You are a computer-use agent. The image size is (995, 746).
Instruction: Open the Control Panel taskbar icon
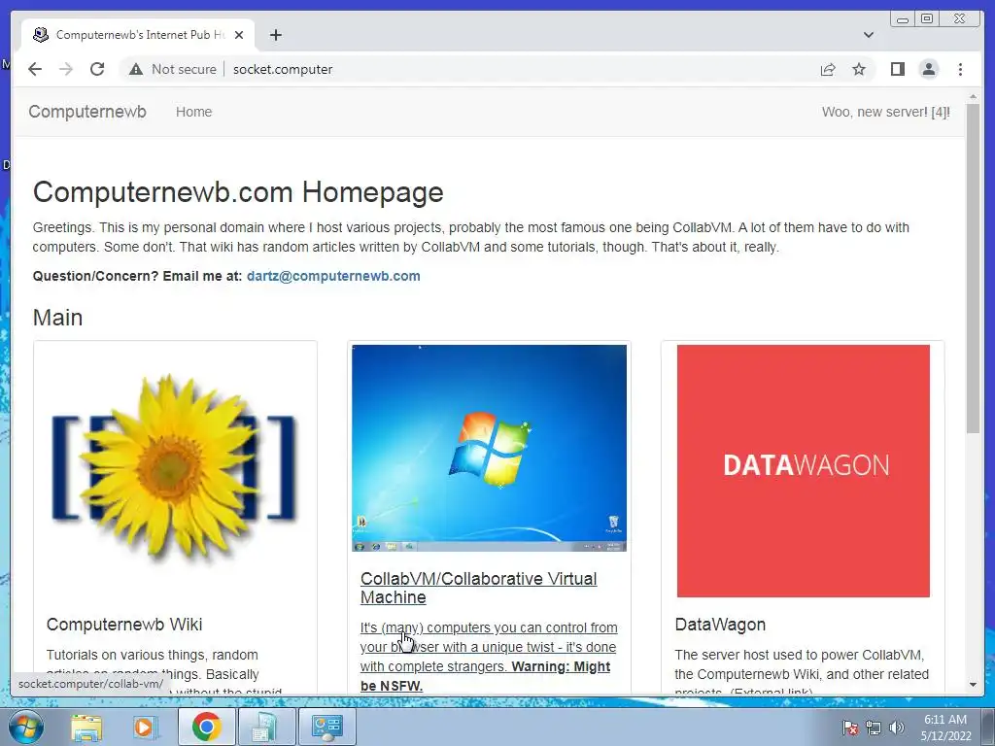tap(326, 727)
